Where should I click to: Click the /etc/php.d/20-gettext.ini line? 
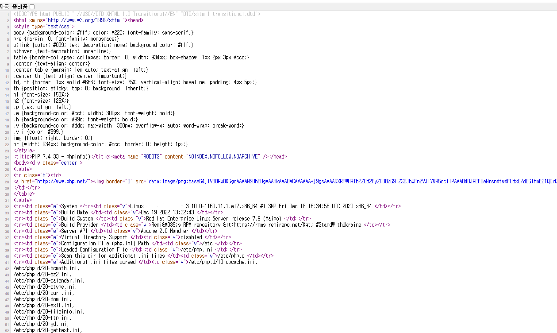point(48,330)
